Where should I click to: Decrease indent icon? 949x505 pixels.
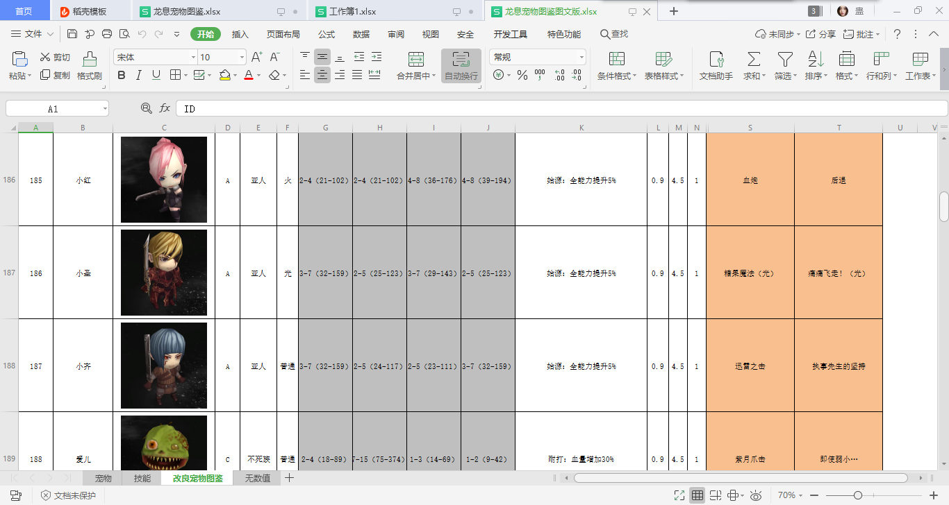[359, 57]
